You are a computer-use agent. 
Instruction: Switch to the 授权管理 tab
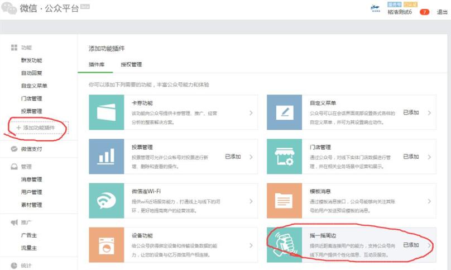tap(131, 65)
